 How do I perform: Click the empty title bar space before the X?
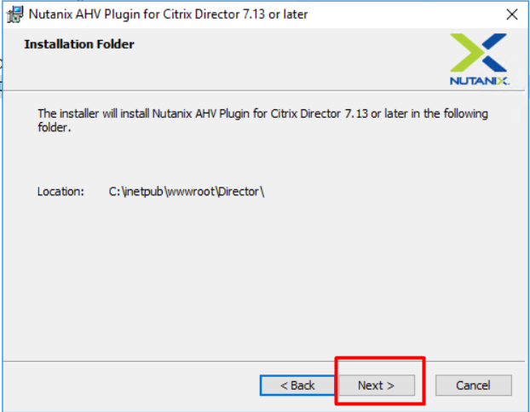coord(406,15)
